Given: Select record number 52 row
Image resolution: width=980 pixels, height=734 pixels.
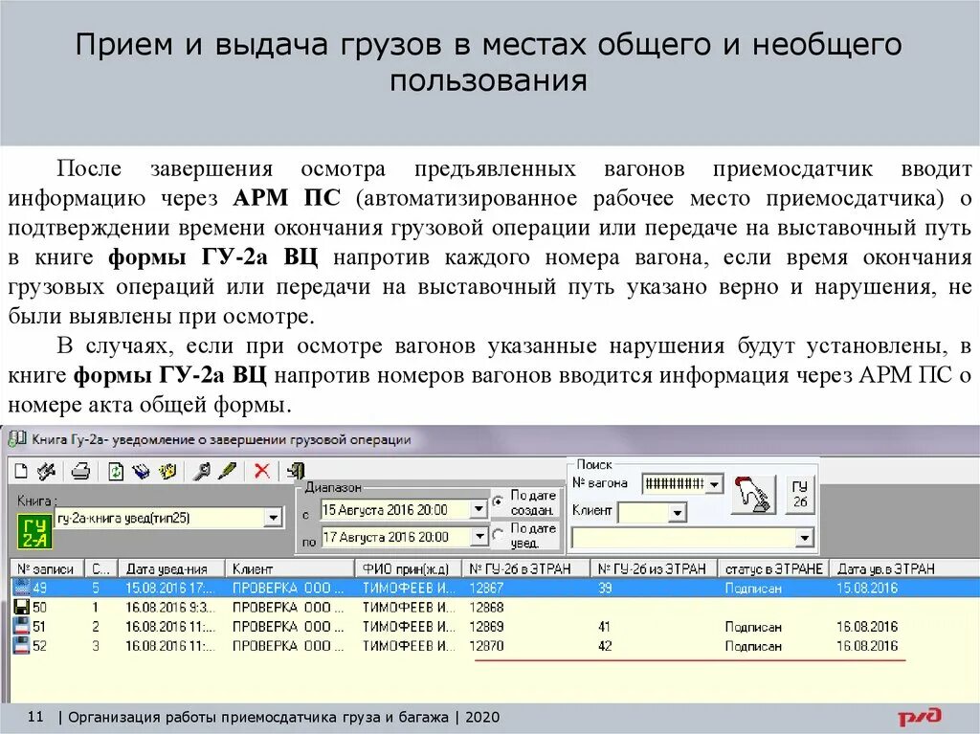Looking at the screenshot, I should tap(495, 646).
